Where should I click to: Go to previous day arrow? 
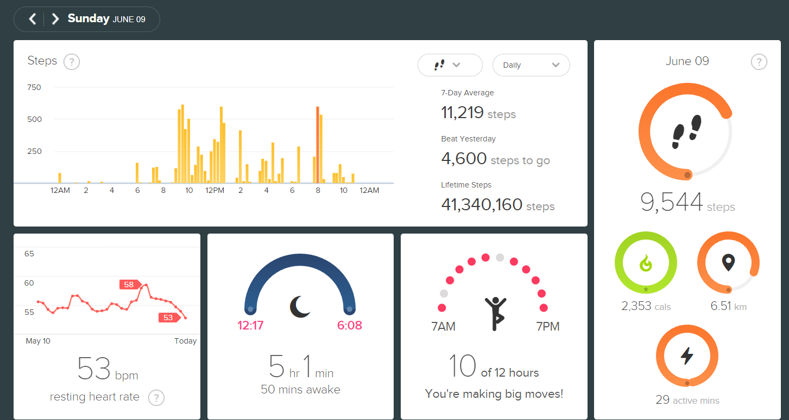[33, 19]
